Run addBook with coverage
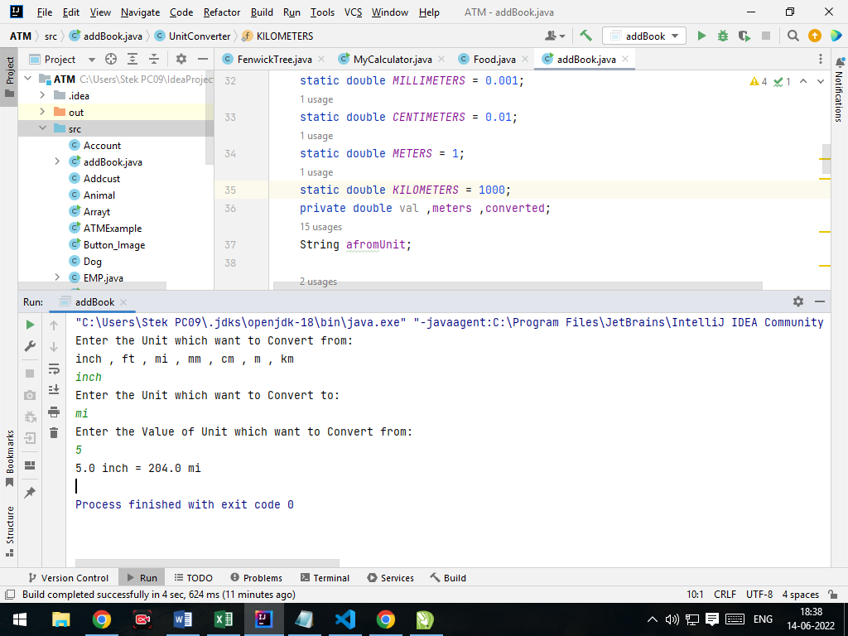 point(744,36)
